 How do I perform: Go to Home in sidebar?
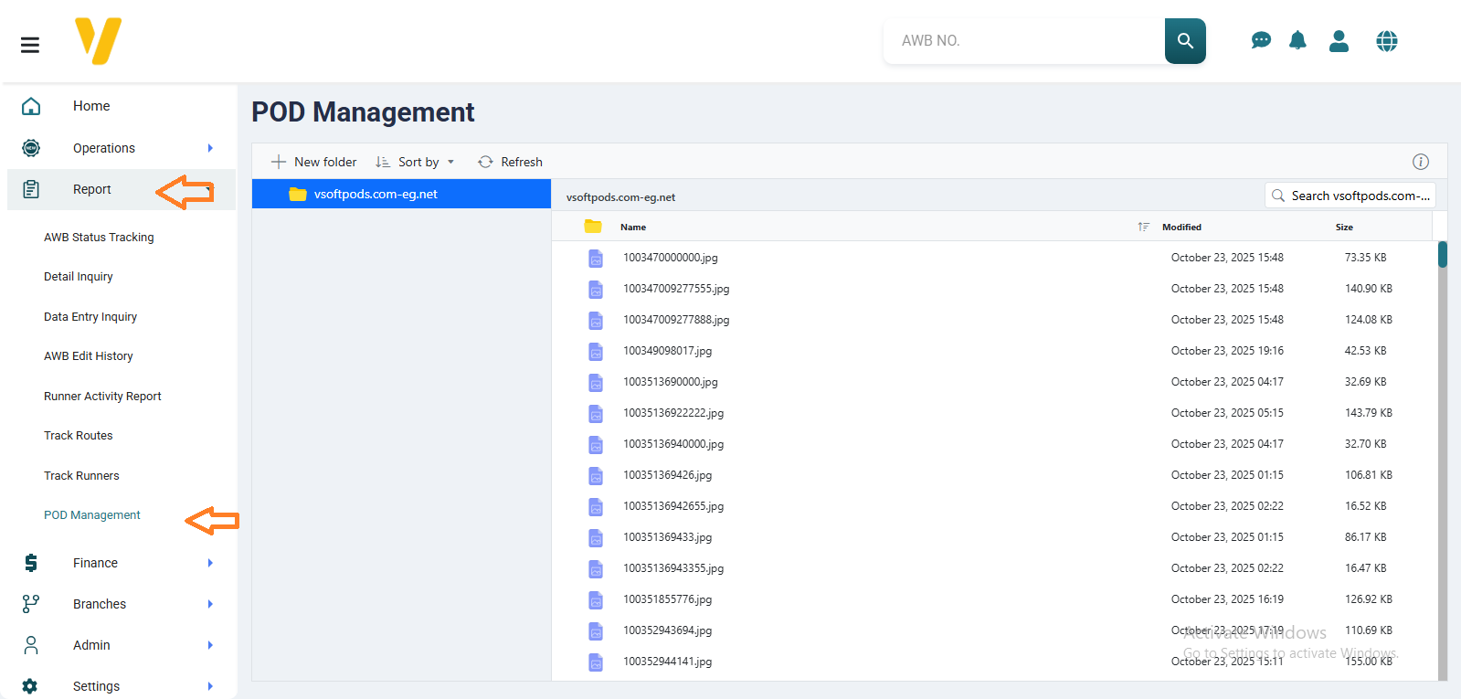[91, 106]
